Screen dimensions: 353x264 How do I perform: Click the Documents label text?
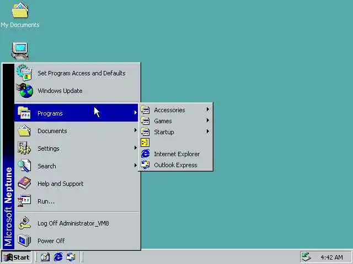[x=52, y=131]
